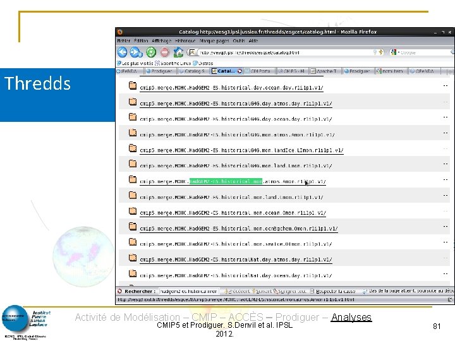The image size is (455, 341).
Task: Open the Scientific Linux bookmark
Action: [173, 63]
